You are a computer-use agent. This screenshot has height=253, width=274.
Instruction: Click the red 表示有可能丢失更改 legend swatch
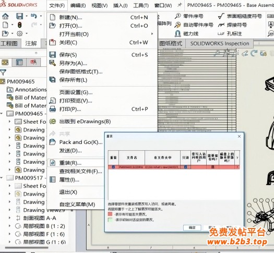click(x=110, y=214)
